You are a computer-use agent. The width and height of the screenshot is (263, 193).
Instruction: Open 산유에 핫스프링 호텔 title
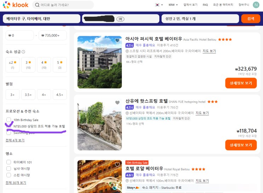(x=147, y=101)
